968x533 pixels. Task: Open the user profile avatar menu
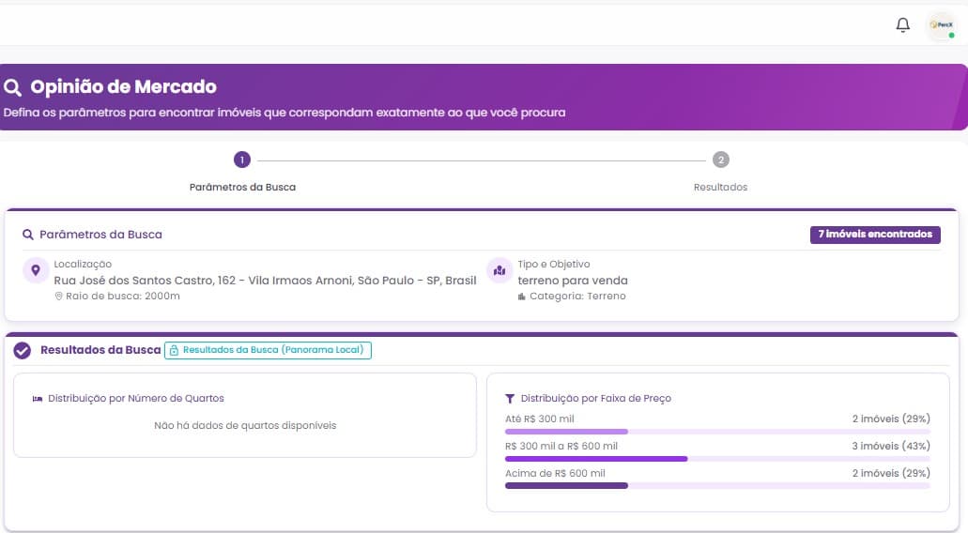pyautogui.click(x=940, y=26)
